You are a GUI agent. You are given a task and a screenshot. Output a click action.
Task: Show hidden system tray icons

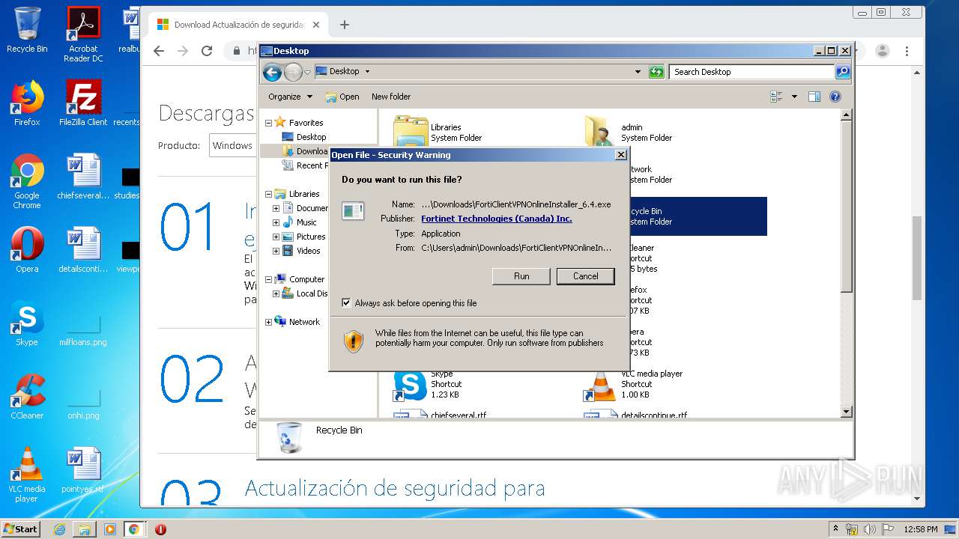click(835, 529)
